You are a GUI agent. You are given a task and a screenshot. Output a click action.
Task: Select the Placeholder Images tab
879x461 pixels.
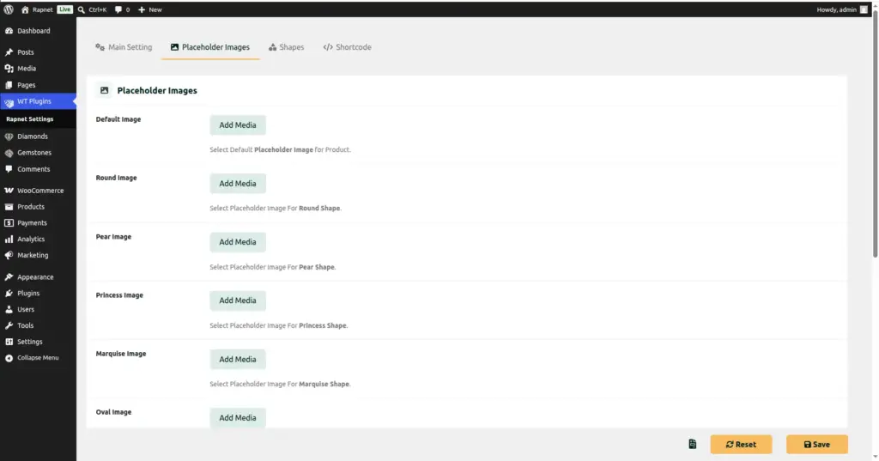coord(210,47)
